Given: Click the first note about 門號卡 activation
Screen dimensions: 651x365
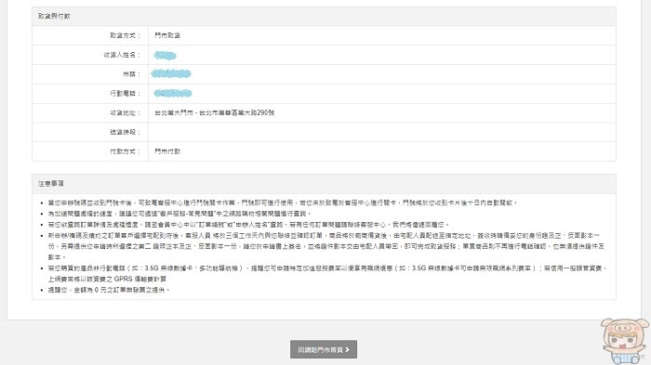Looking at the screenshot, I should click(x=283, y=202).
